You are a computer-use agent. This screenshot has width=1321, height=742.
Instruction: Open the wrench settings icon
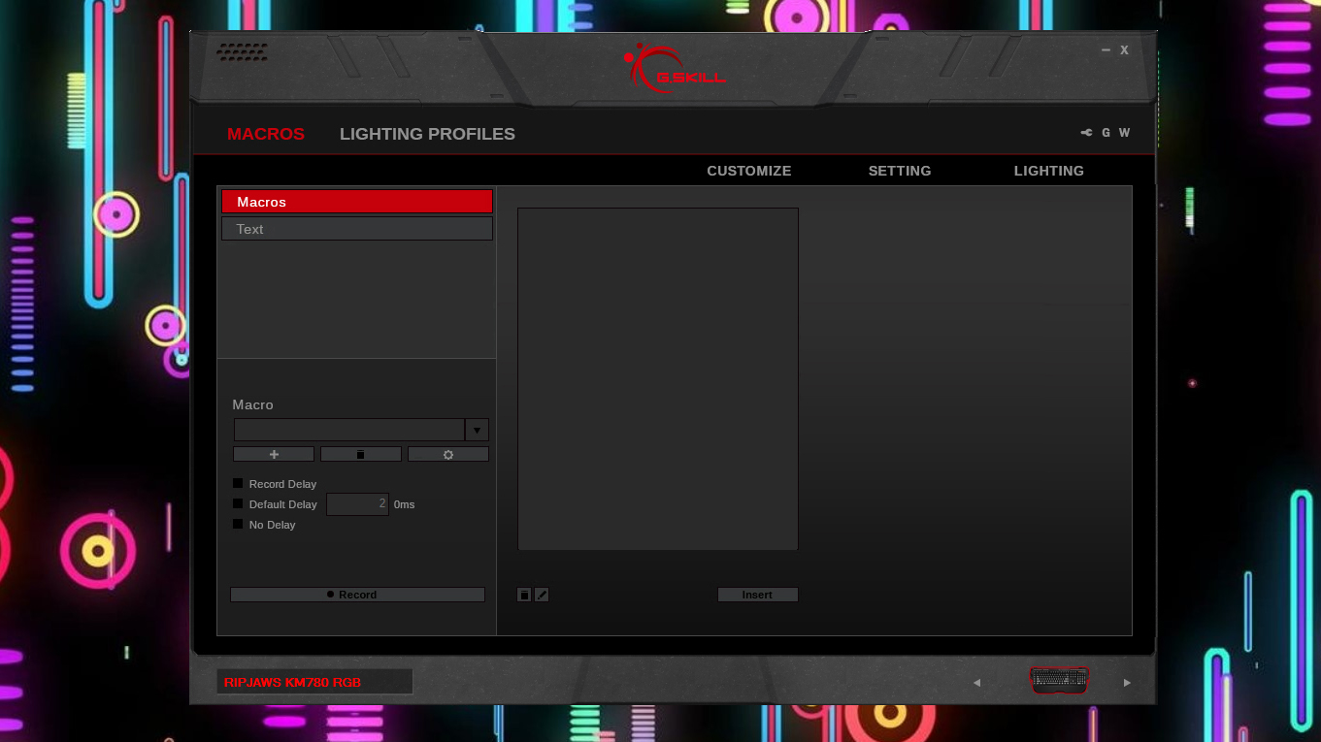[x=1086, y=133]
